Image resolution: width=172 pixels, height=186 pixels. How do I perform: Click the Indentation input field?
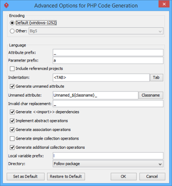coord(101,78)
